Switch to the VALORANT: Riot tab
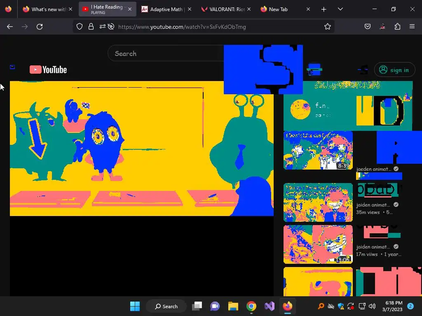This screenshot has width=422, height=316. tap(226, 9)
